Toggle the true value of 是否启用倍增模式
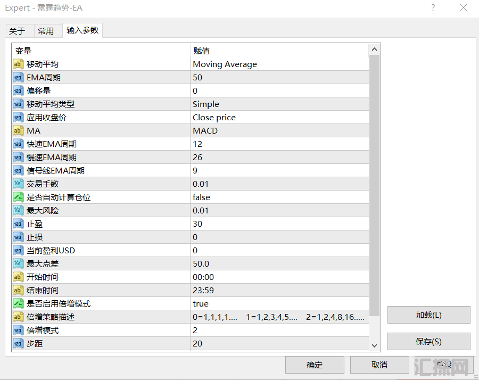 (279, 304)
